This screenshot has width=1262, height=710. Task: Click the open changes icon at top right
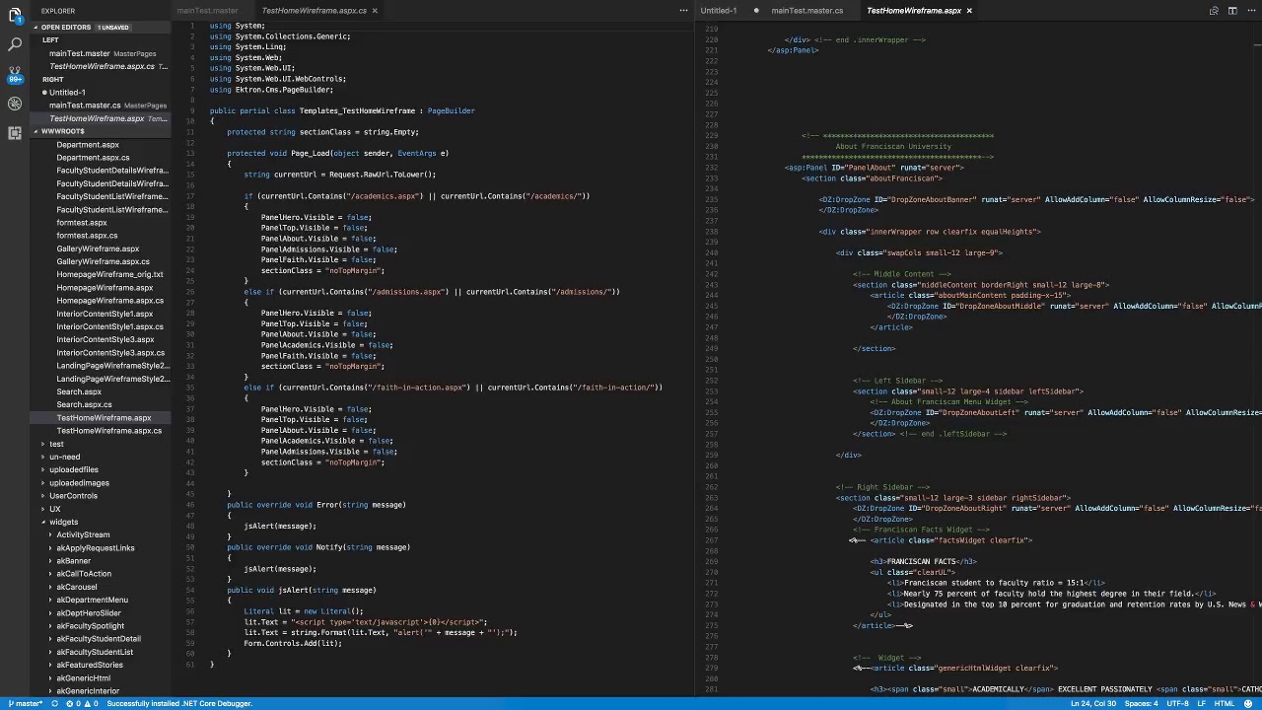pyautogui.click(x=1214, y=11)
